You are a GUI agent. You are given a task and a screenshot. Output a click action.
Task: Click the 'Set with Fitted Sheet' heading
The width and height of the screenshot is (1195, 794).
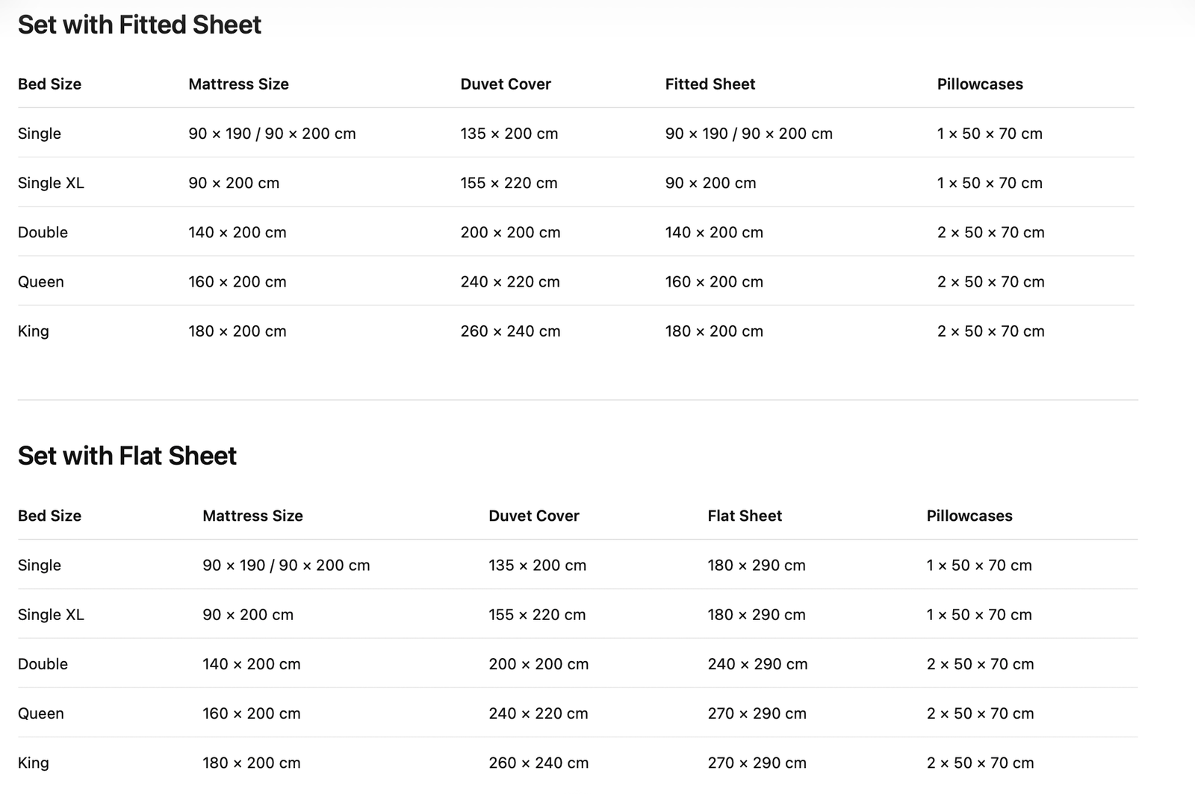tap(140, 25)
